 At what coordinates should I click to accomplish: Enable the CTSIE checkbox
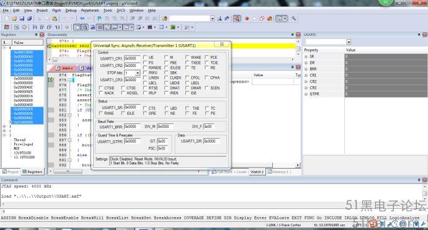click(x=100, y=88)
